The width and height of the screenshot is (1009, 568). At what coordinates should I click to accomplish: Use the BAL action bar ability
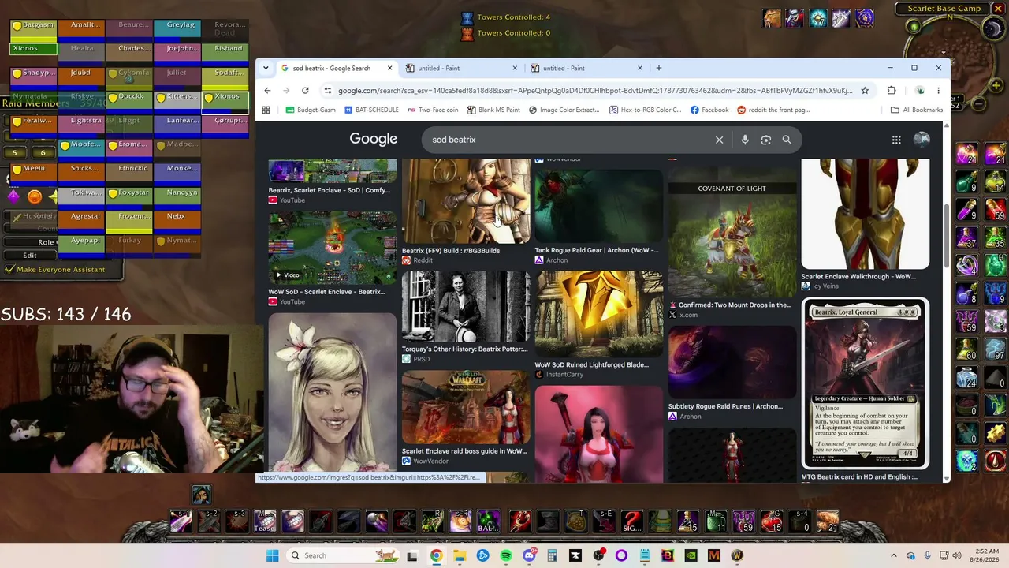point(489,521)
